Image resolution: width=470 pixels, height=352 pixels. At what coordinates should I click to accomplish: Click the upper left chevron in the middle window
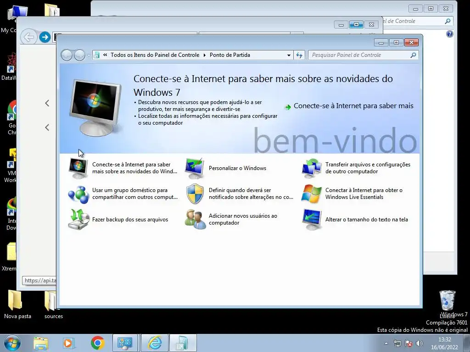47,103
